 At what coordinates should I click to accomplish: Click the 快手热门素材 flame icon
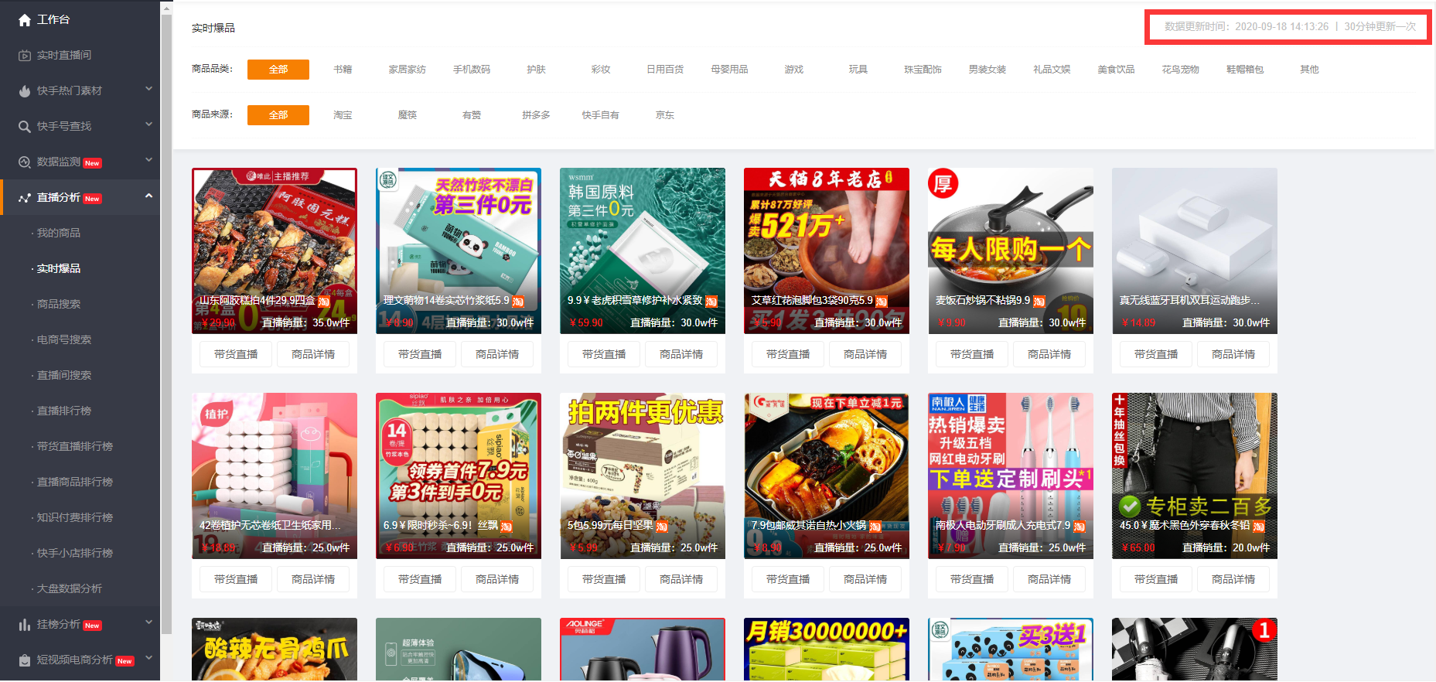click(x=25, y=91)
